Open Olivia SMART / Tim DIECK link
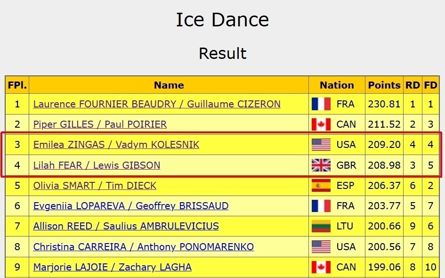This screenshot has height=278, width=445. pyautogui.click(x=95, y=186)
